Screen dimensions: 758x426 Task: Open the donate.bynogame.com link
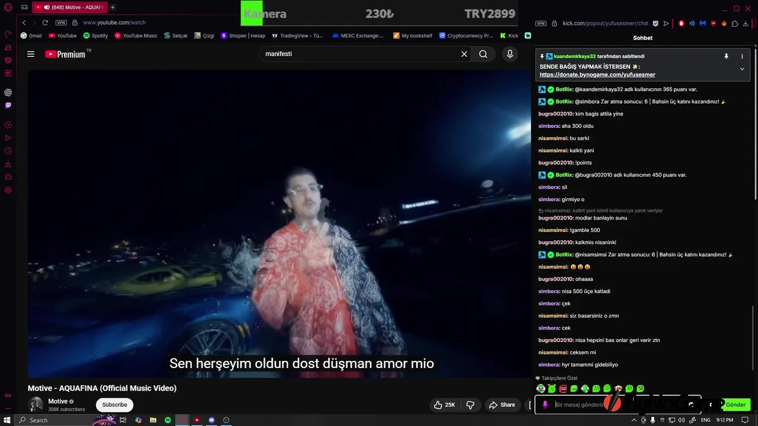pos(598,75)
